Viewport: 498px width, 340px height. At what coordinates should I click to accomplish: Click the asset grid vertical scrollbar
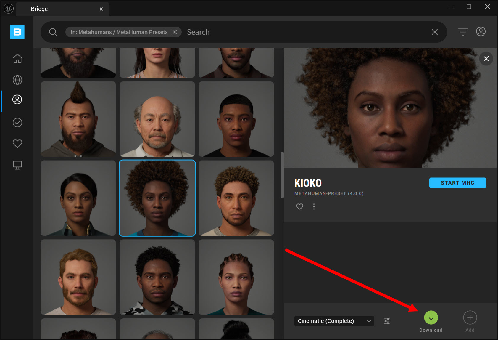(x=282, y=175)
